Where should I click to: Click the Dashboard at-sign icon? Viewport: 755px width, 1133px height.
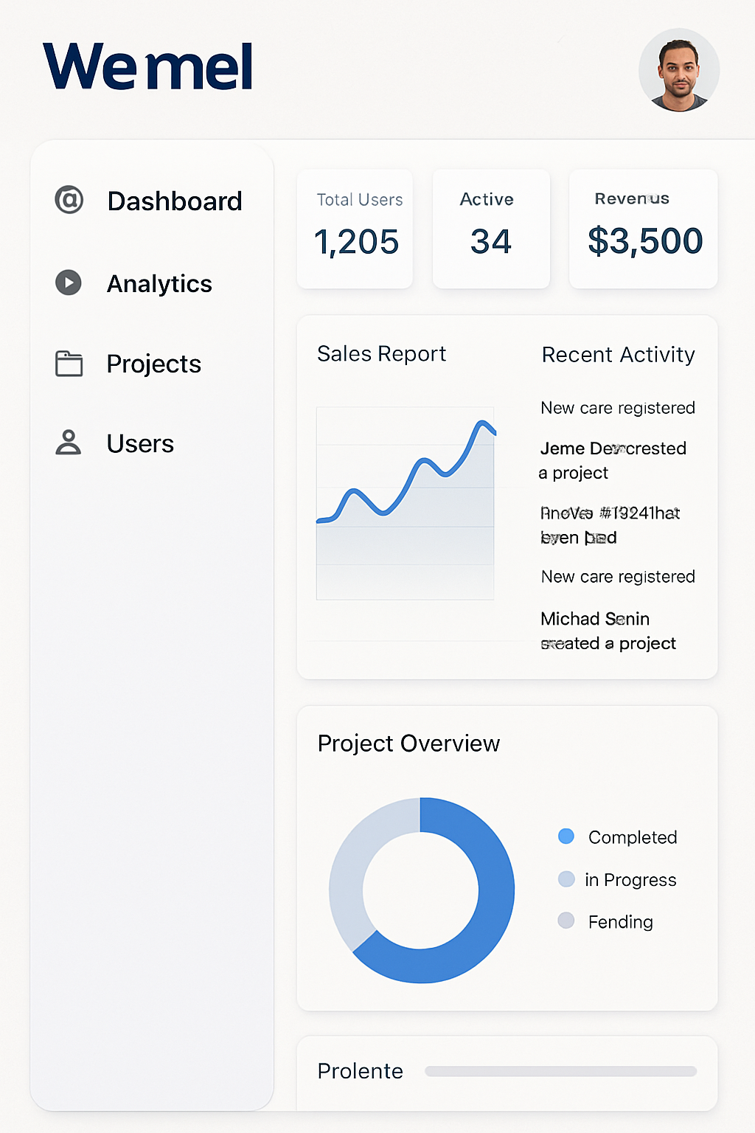[69, 200]
